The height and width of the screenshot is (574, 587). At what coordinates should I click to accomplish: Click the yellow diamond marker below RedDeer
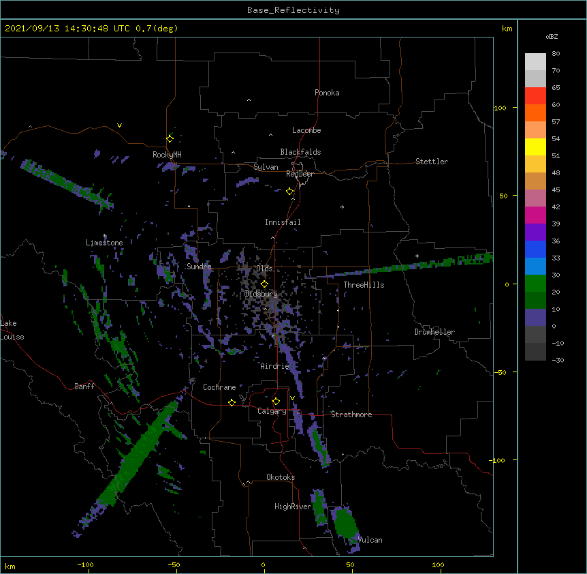[x=290, y=192]
